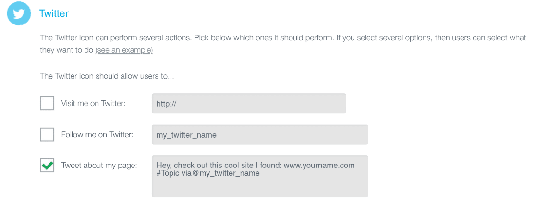
Task: Click 'The Twitter icon should allow users to...' text
Action: coord(107,76)
